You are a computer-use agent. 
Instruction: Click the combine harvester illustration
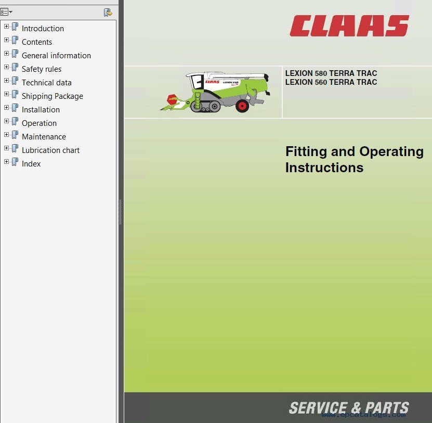click(x=215, y=92)
